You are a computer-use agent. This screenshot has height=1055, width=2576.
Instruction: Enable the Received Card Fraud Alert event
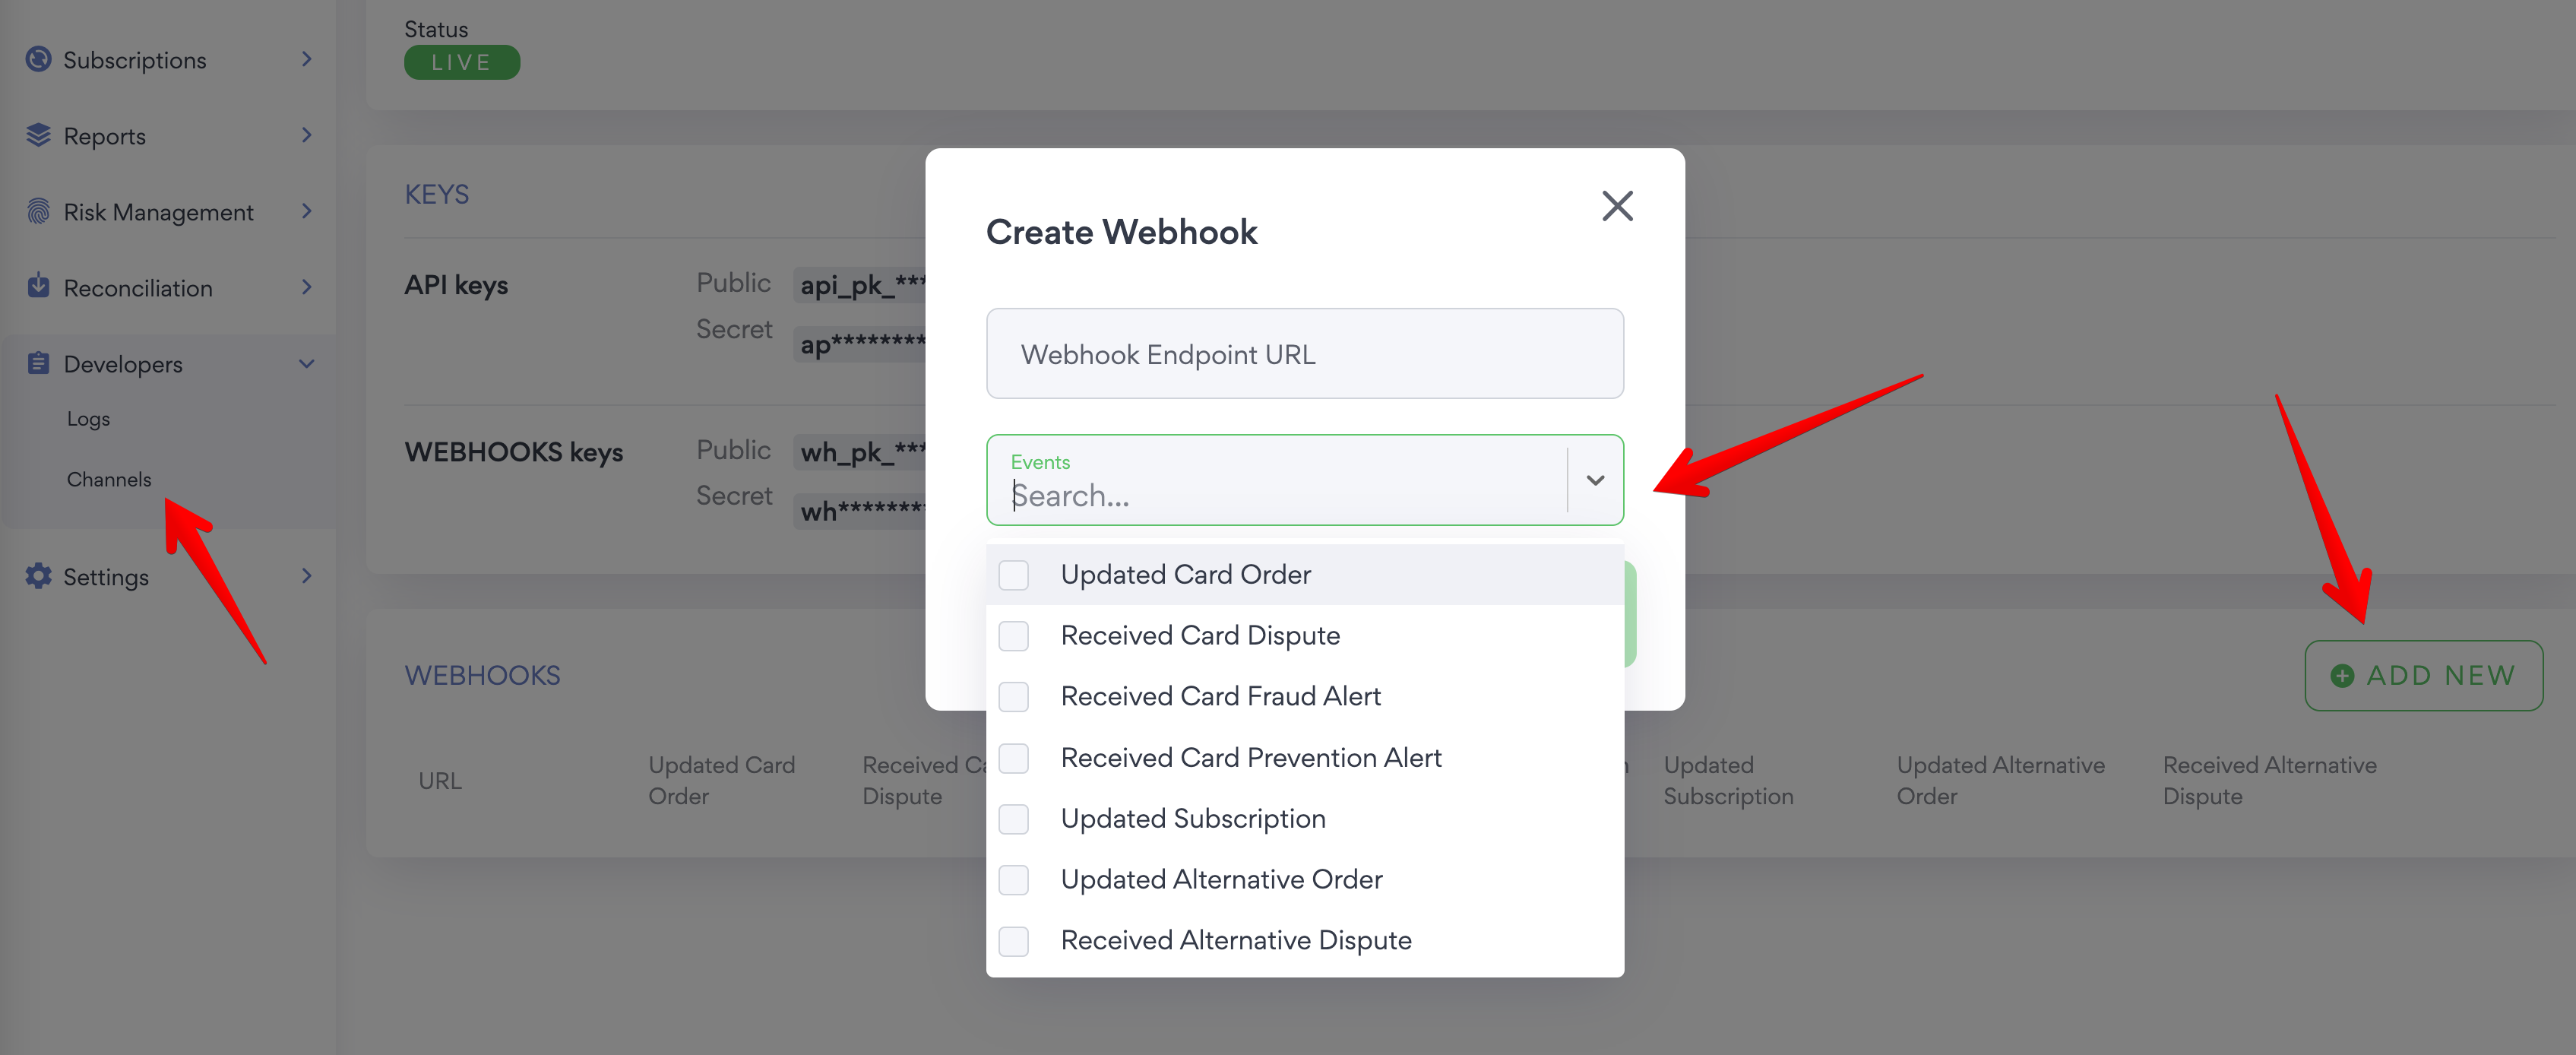click(x=1014, y=697)
